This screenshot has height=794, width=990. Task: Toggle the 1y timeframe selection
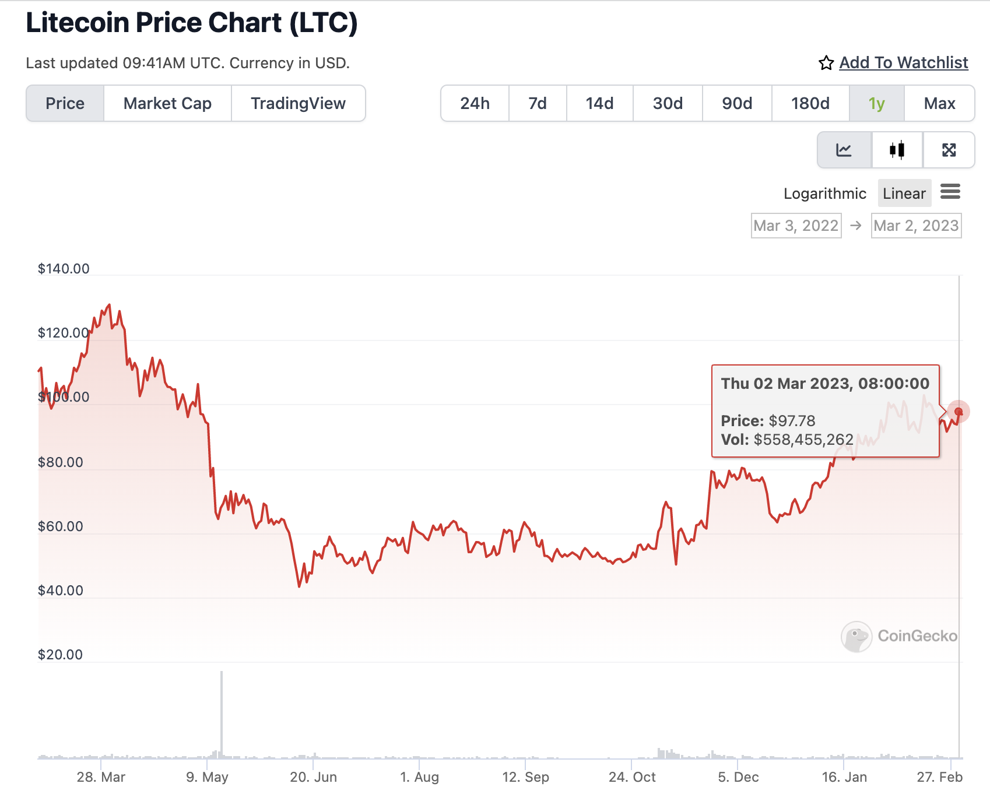click(x=876, y=103)
